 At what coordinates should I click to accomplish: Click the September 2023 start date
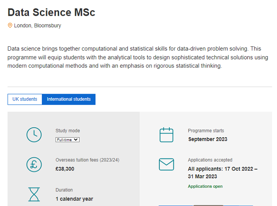(x=208, y=139)
